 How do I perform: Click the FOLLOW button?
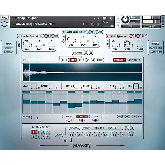click(x=74, y=128)
